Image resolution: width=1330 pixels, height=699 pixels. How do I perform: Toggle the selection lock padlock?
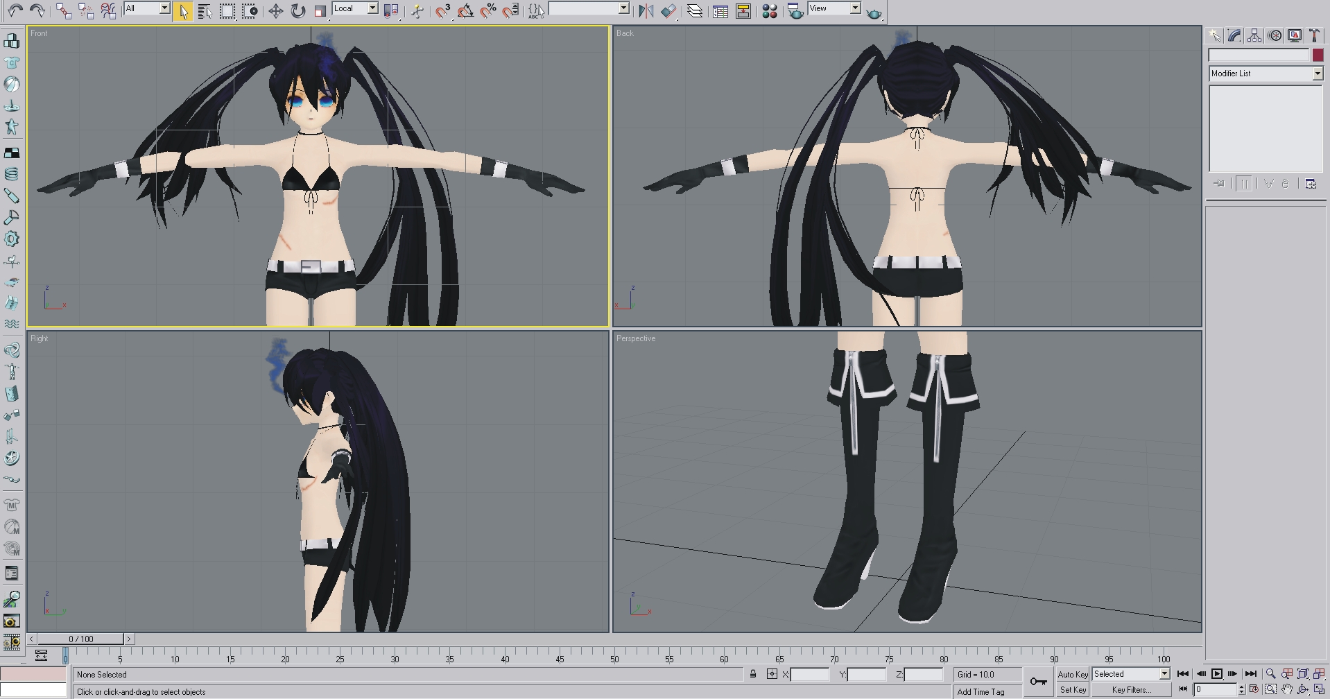pyautogui.click(x=753, y=674)
